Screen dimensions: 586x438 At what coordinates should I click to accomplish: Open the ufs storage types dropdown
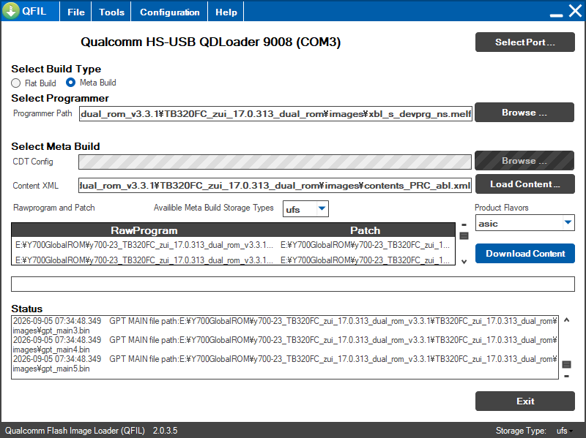305,209
